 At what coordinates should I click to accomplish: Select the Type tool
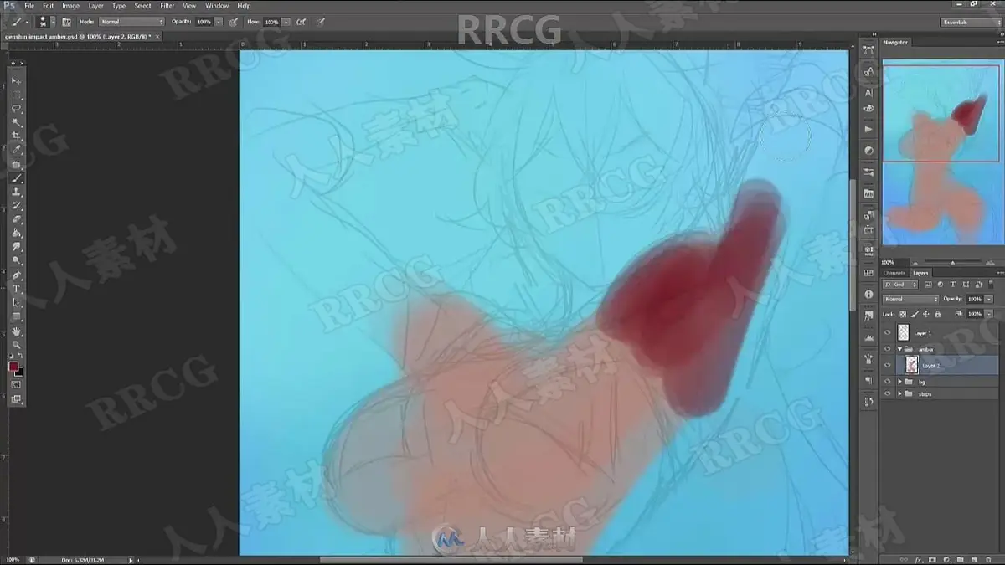[17, 289]
